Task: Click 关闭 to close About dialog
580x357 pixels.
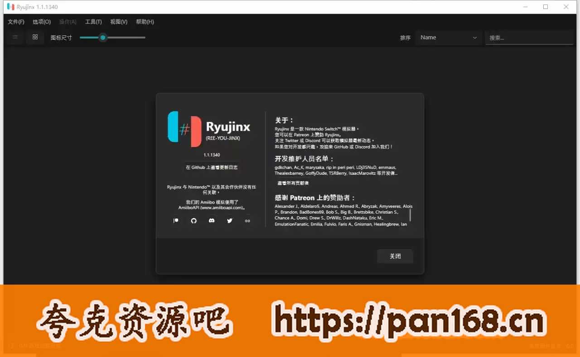Action: (395, 256)
